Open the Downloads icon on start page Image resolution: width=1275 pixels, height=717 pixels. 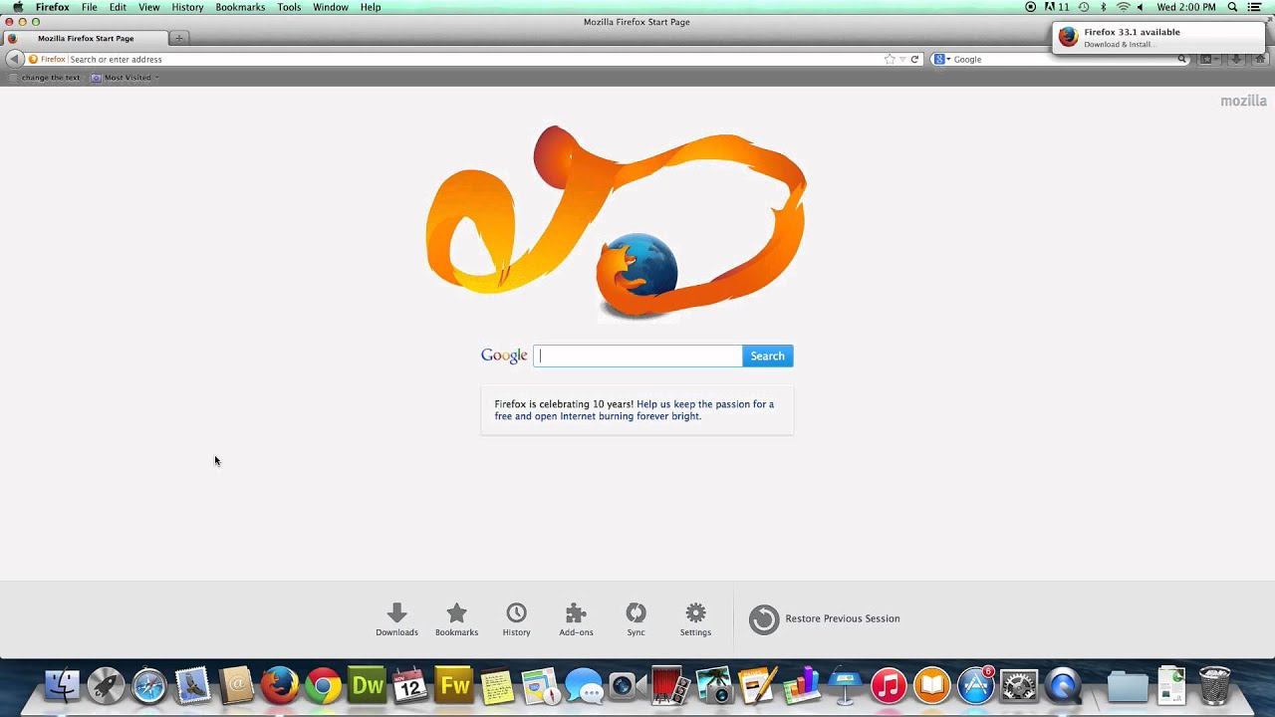tap(396, 619)
